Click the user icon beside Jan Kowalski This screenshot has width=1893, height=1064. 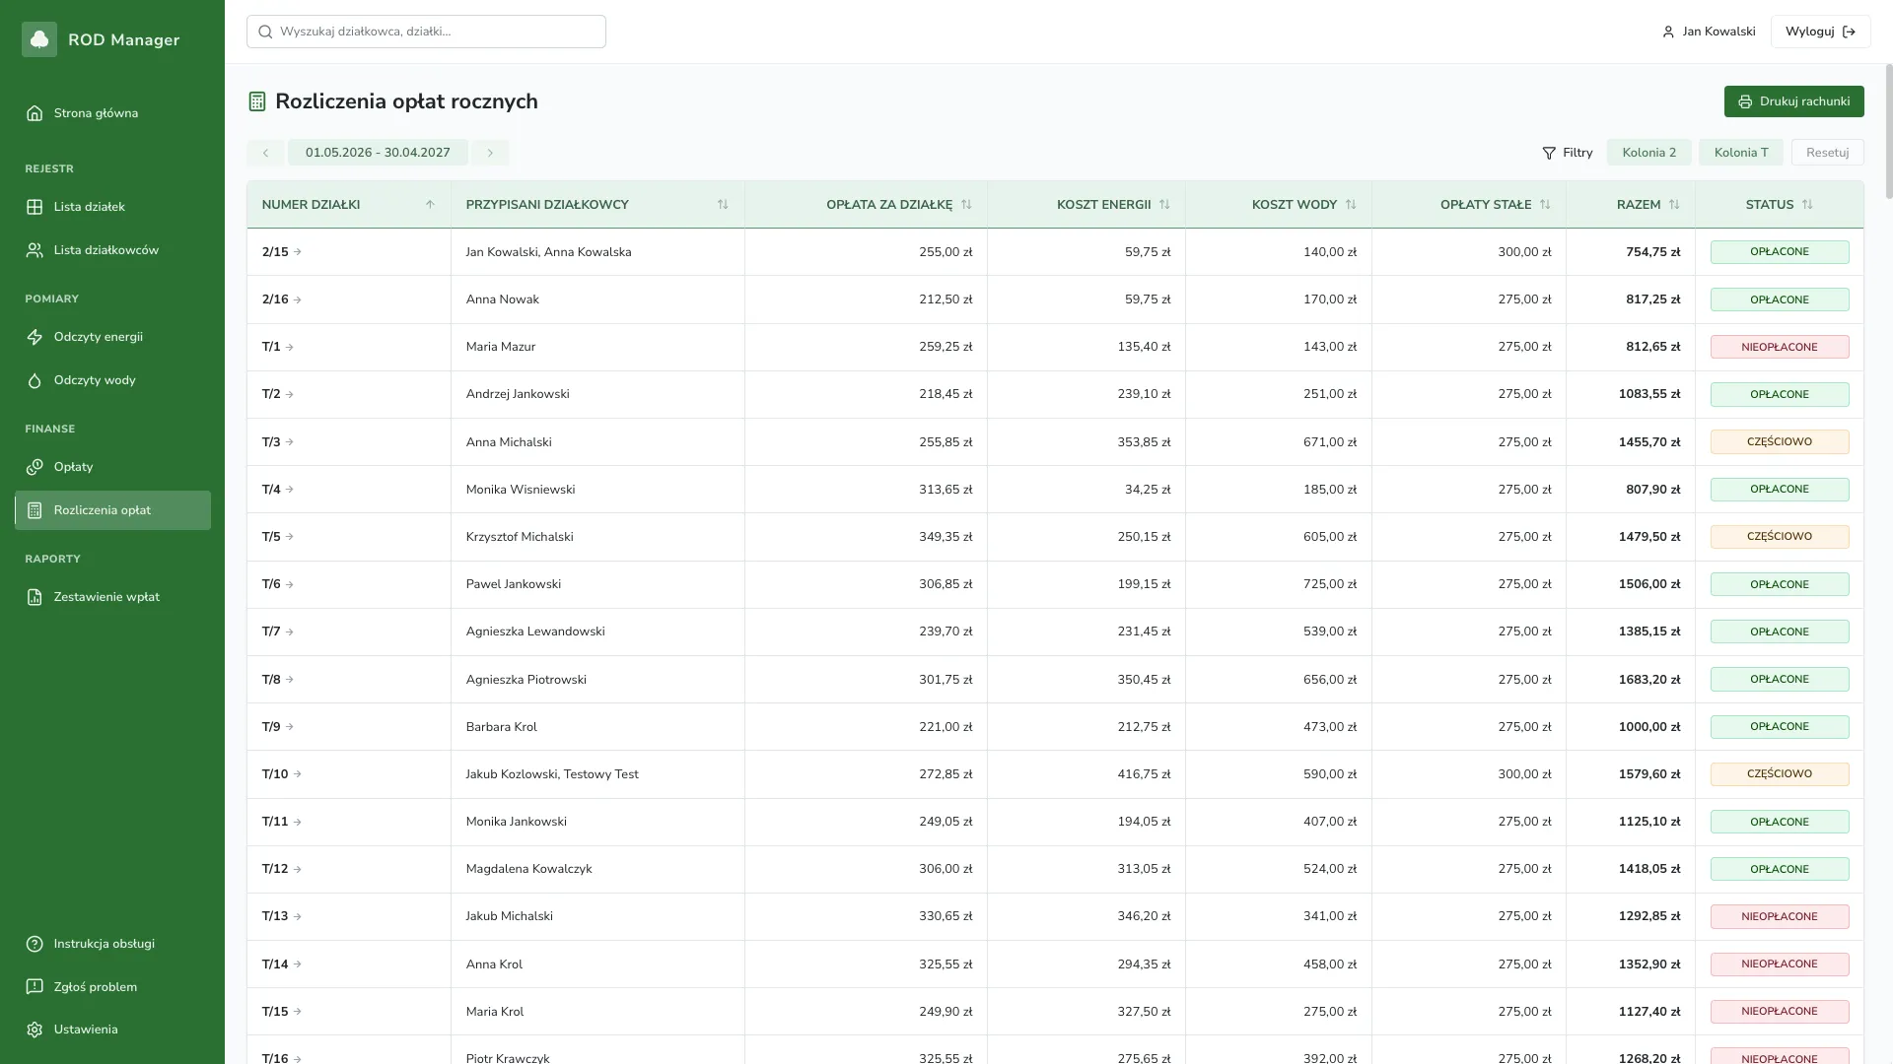pos(1668,32)
